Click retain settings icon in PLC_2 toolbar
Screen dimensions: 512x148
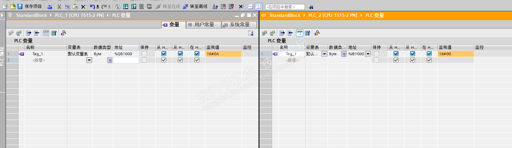point(307,33)
